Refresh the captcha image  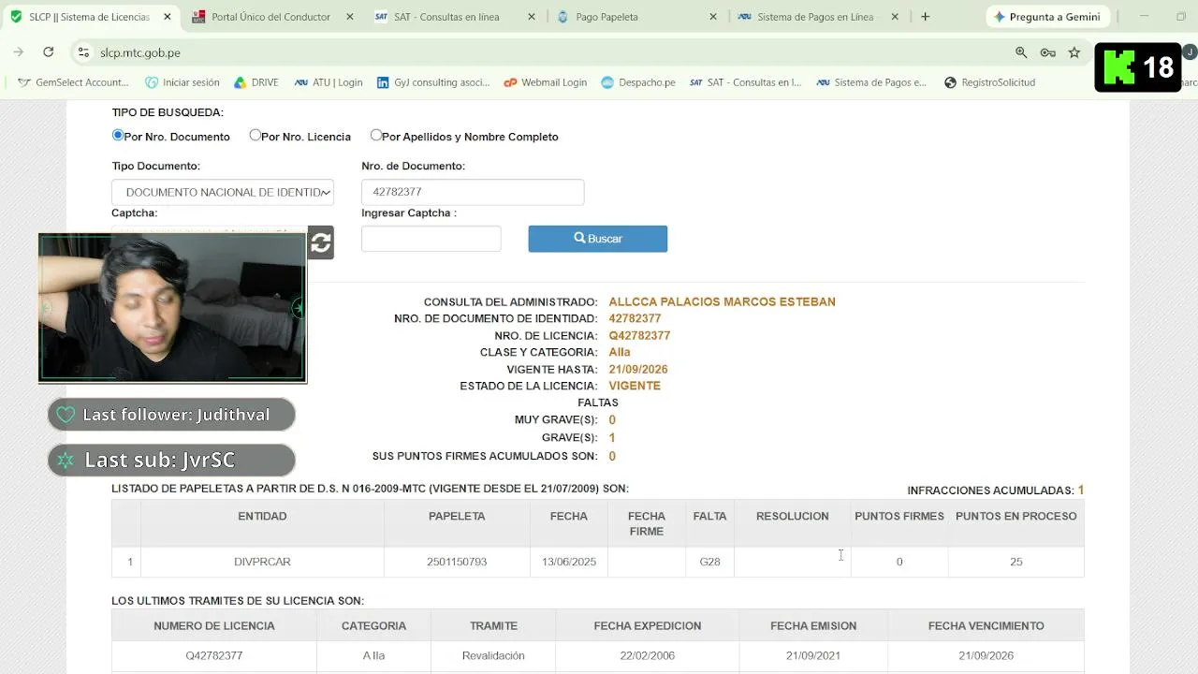click(x=321, y=242)
